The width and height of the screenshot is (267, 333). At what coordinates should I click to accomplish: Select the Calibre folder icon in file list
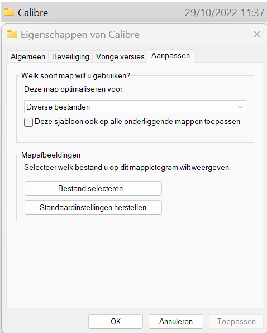point(9,12)
